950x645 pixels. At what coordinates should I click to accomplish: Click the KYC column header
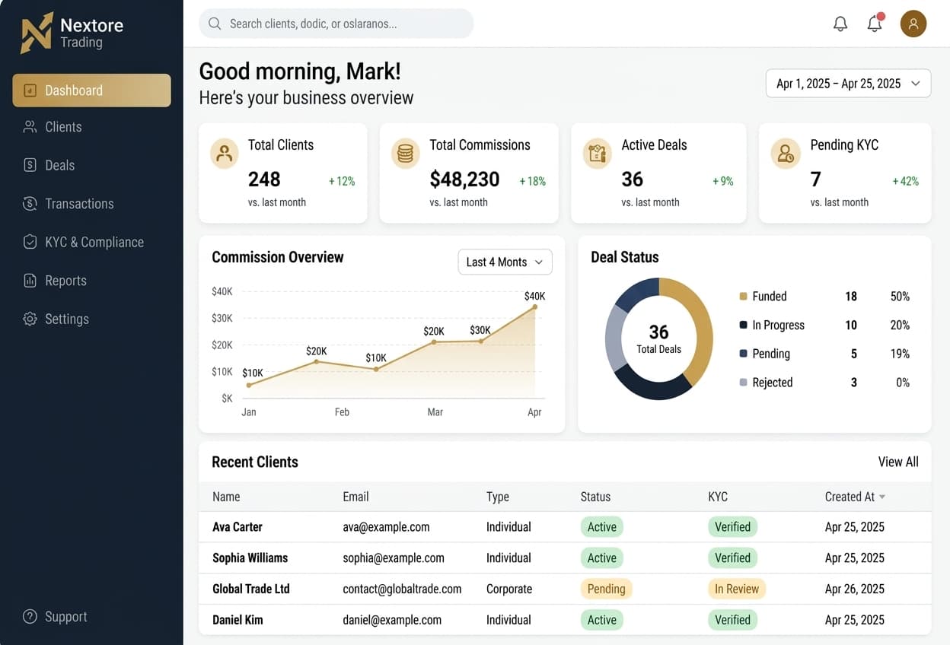(x=718, y=497)
